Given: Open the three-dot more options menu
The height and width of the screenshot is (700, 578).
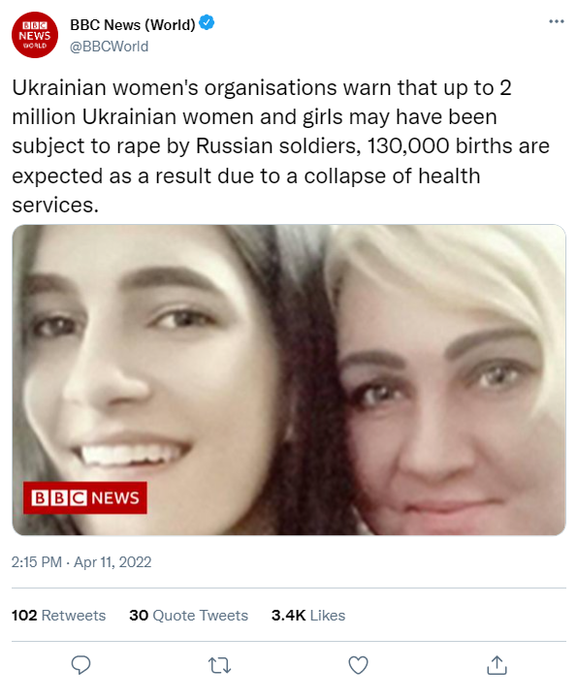Looking at the screenshot, I should 556,21.
